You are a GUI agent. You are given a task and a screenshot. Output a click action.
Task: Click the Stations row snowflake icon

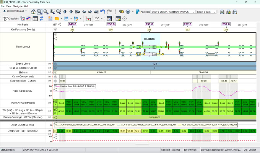[x=55, y=73]
